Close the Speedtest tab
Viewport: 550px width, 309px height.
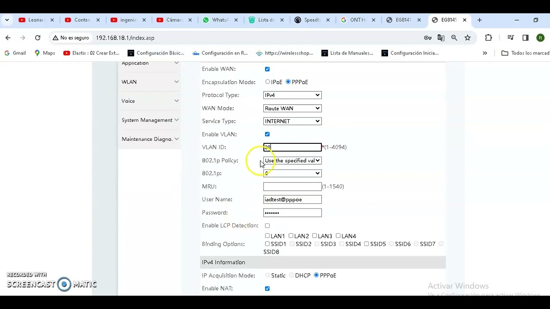(328, 20)
